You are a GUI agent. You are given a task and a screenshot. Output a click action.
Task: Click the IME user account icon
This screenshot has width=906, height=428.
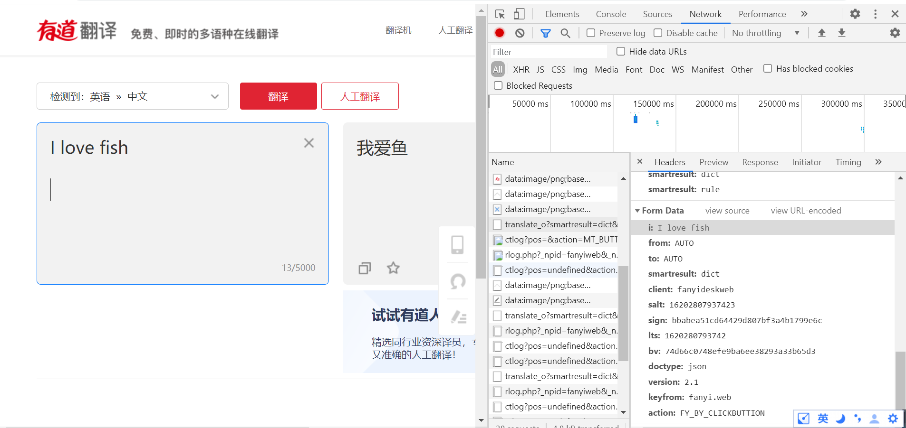pyautogui.click(x=874, y=419)
